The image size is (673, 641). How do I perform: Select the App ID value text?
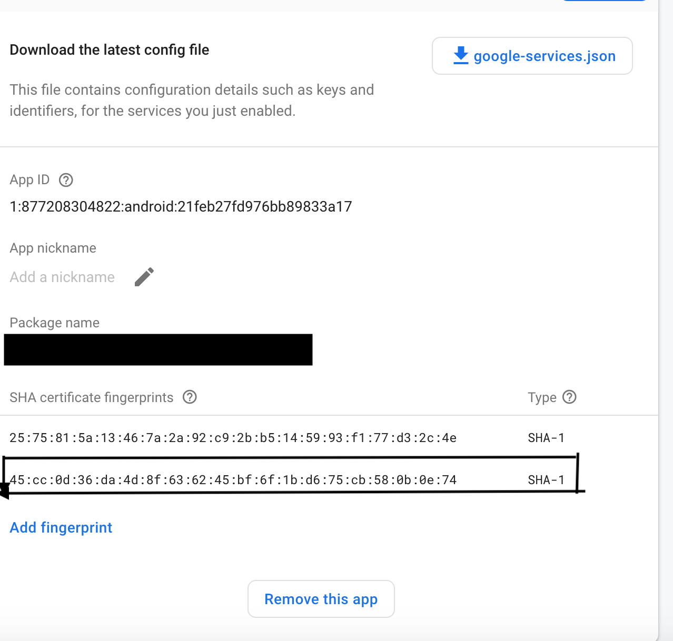pyautogui.click(x=181, y=206)
